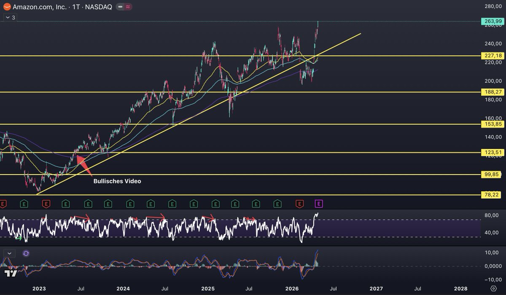The width and height of the screenshot is (506, 295).
Task: Click the 80,00 RSI axis label
Action: point(492,215)
